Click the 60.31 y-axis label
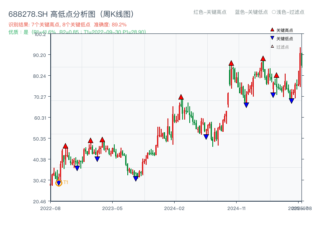This screenshot has height=251, width=335. pos(40,118)
